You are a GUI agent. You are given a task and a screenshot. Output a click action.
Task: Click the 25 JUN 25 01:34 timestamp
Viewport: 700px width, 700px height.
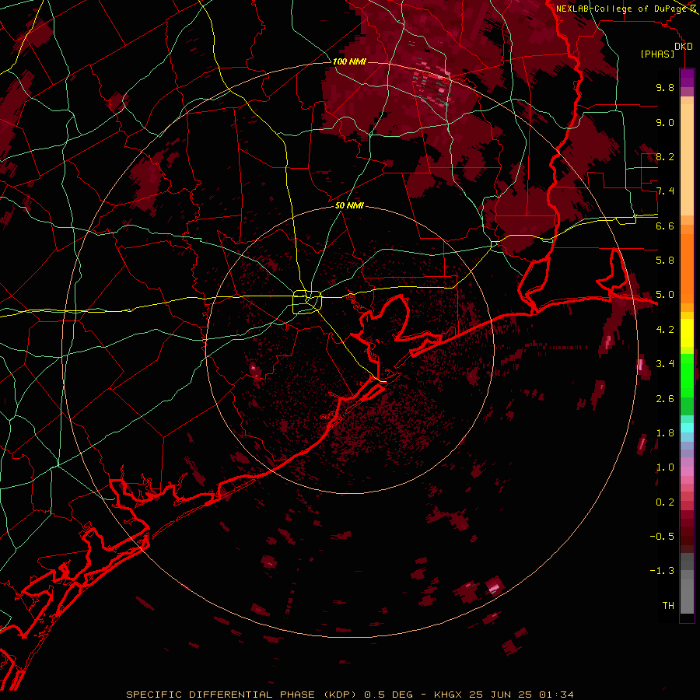[x=521, y=695]
